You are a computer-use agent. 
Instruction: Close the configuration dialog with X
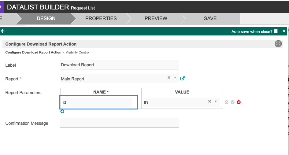pos(284,31)
